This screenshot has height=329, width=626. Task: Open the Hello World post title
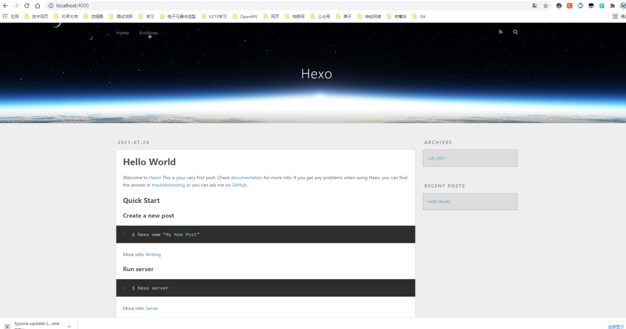click(x=150, y=162)
